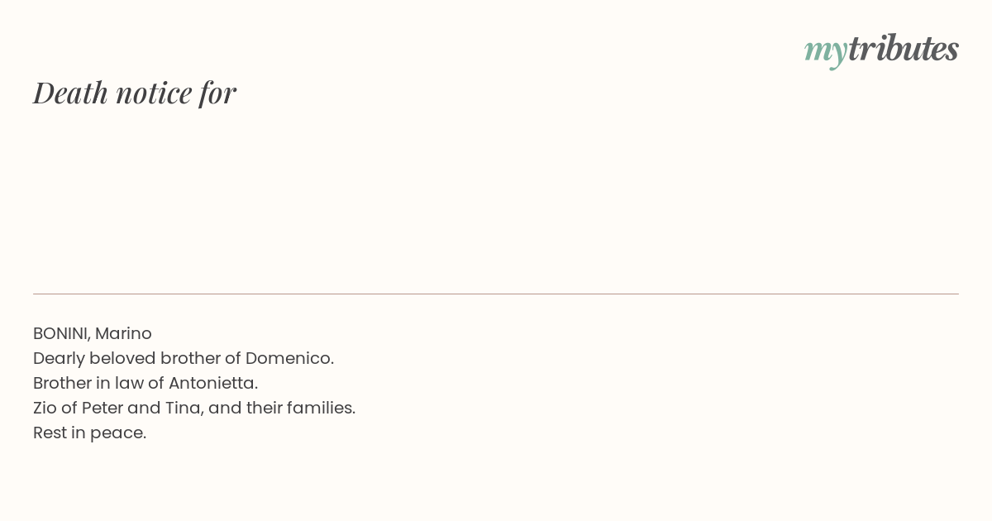
Task: Click the line about Zio of Peter and Tina
Action: pyautogui.click(x=194, y=408)
